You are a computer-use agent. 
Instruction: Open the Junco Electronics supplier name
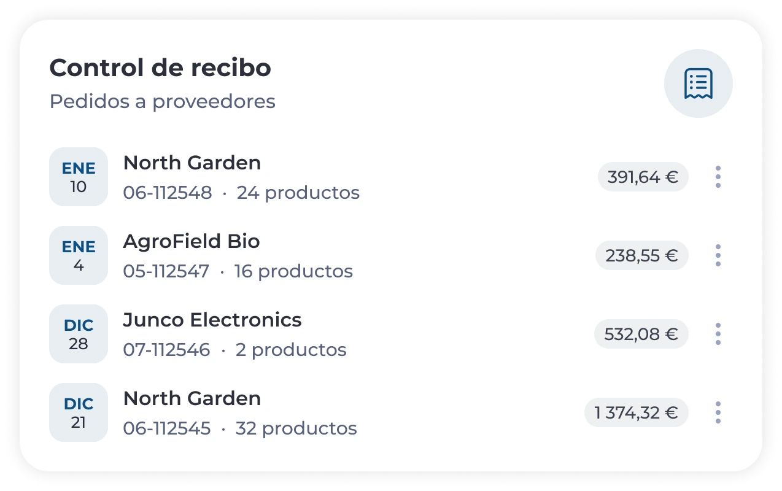coord(212,320)
